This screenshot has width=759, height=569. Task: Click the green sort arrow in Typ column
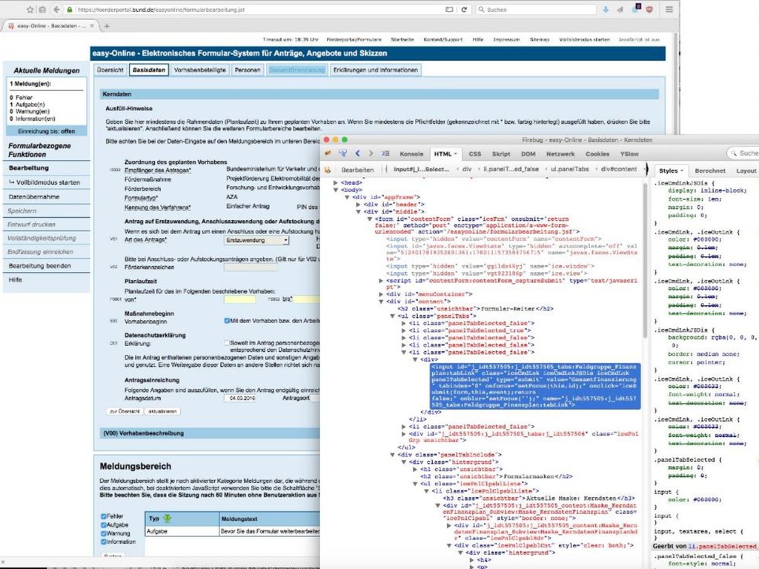(168, 519)
